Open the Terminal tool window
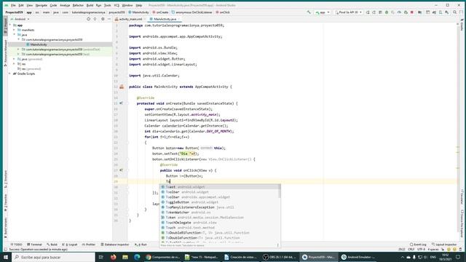Image resolution: width=466 pixels, height=262 pixels. [x=34, y=245]
